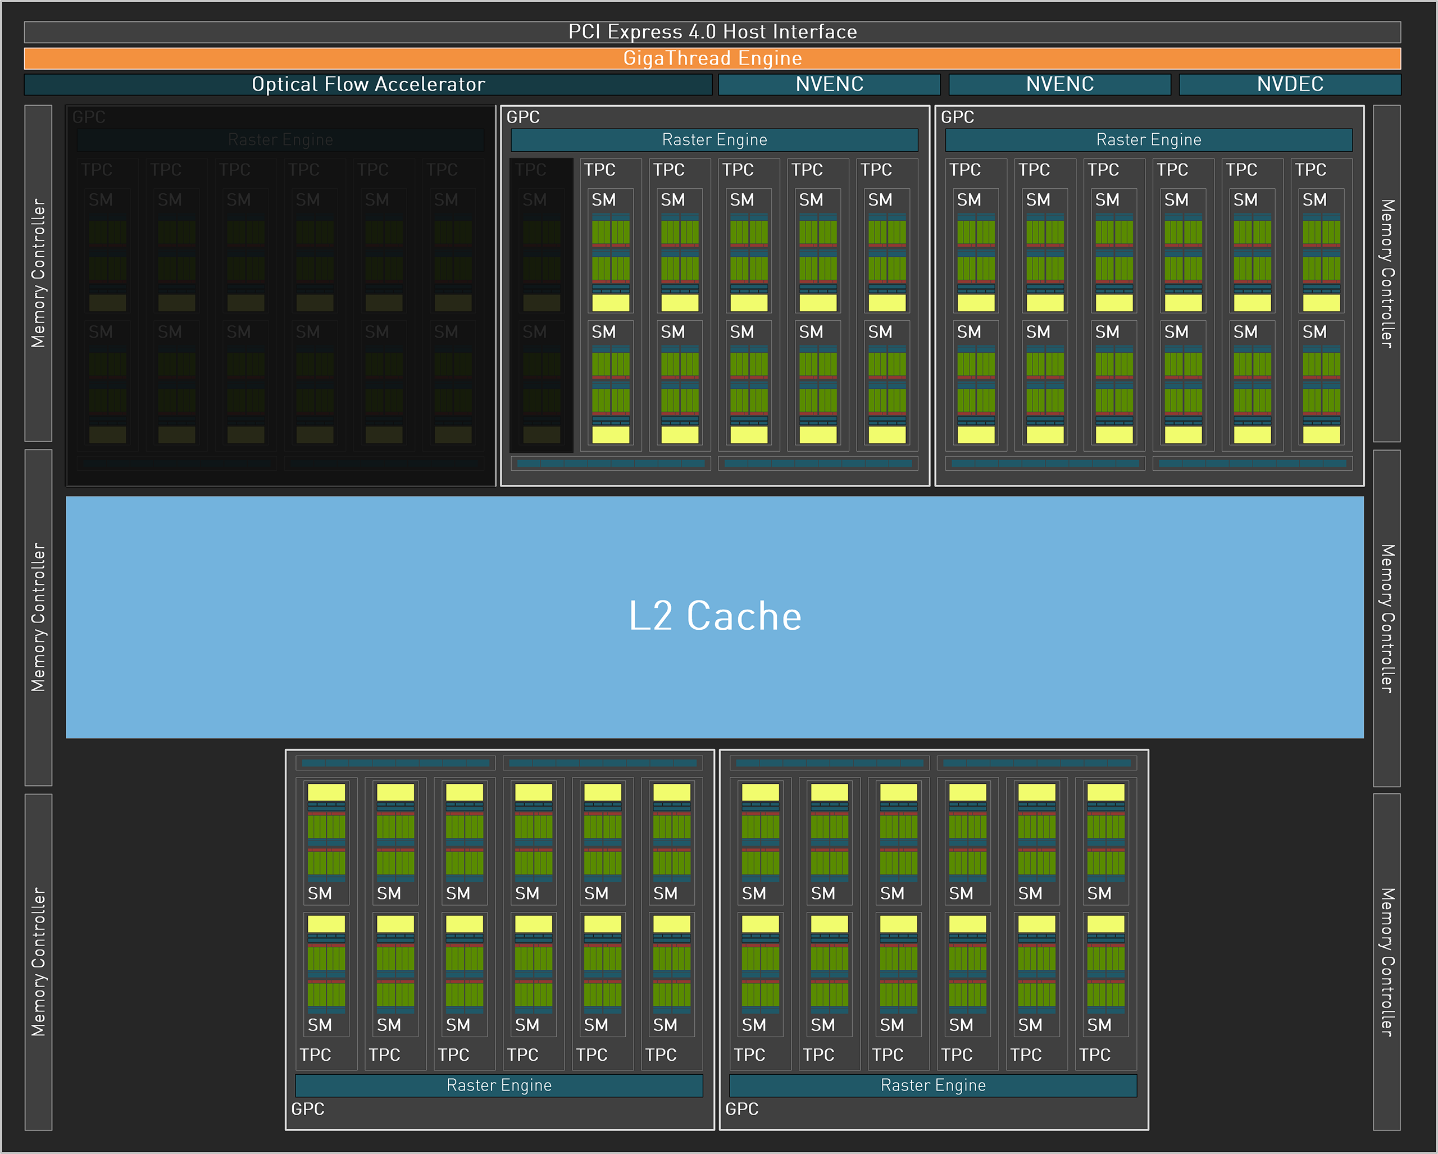1438x1154 pixels.
Task: Select Raster Engine in the top-middle GPC
Action: 715,140
